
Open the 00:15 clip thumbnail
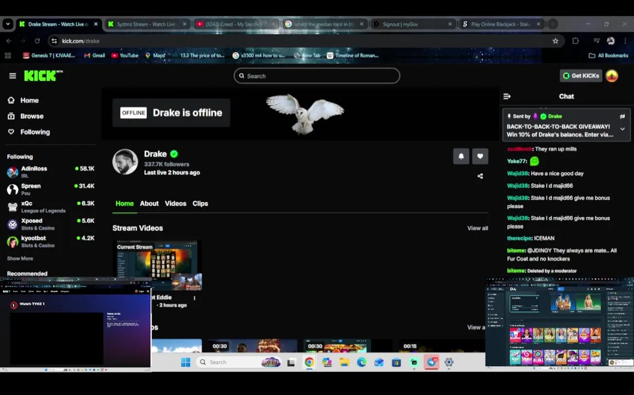(x=442, y=346)
